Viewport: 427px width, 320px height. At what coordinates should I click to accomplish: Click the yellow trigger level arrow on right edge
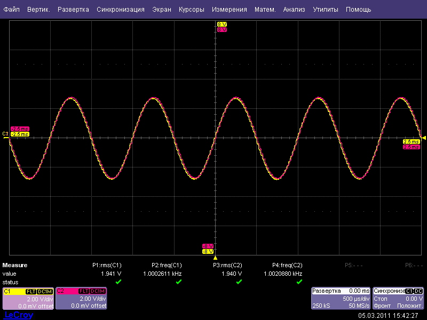point(424,138)
